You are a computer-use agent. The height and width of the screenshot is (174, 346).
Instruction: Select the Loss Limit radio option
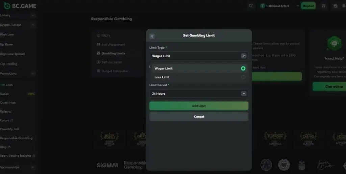tap(243, 77)
